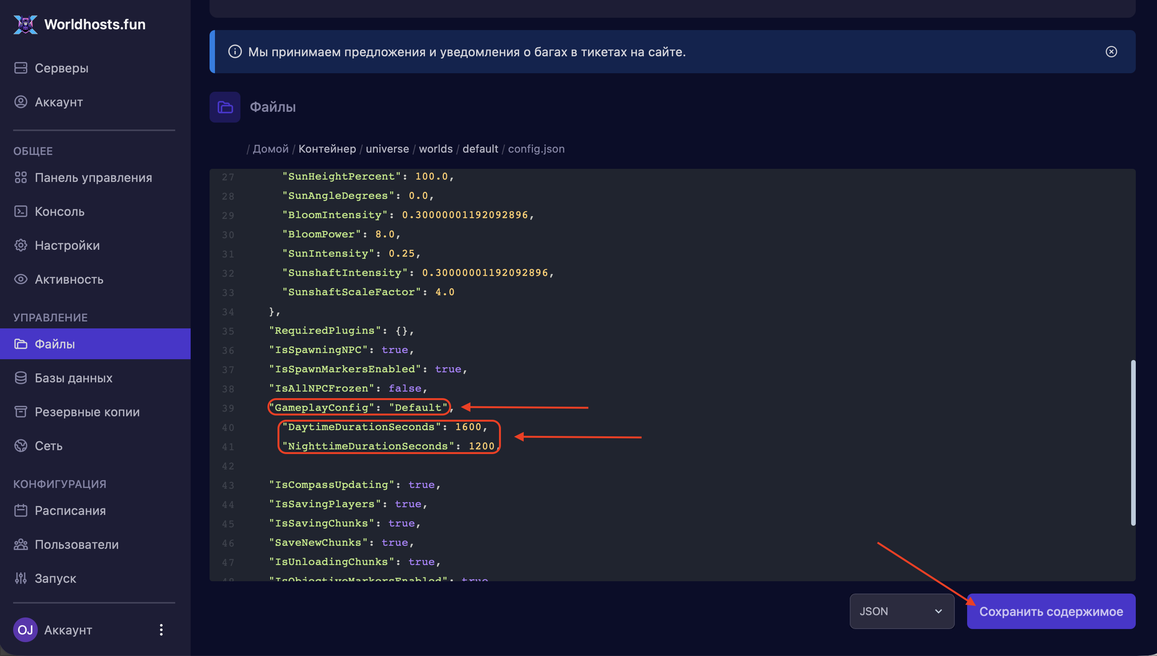1157x656 pixels.
Task: Click the Резервные копии archive icon
Action: (x=21, y=412)
